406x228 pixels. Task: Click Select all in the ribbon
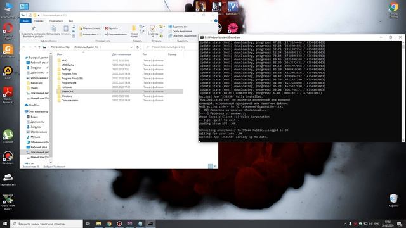tap(178, 27)
